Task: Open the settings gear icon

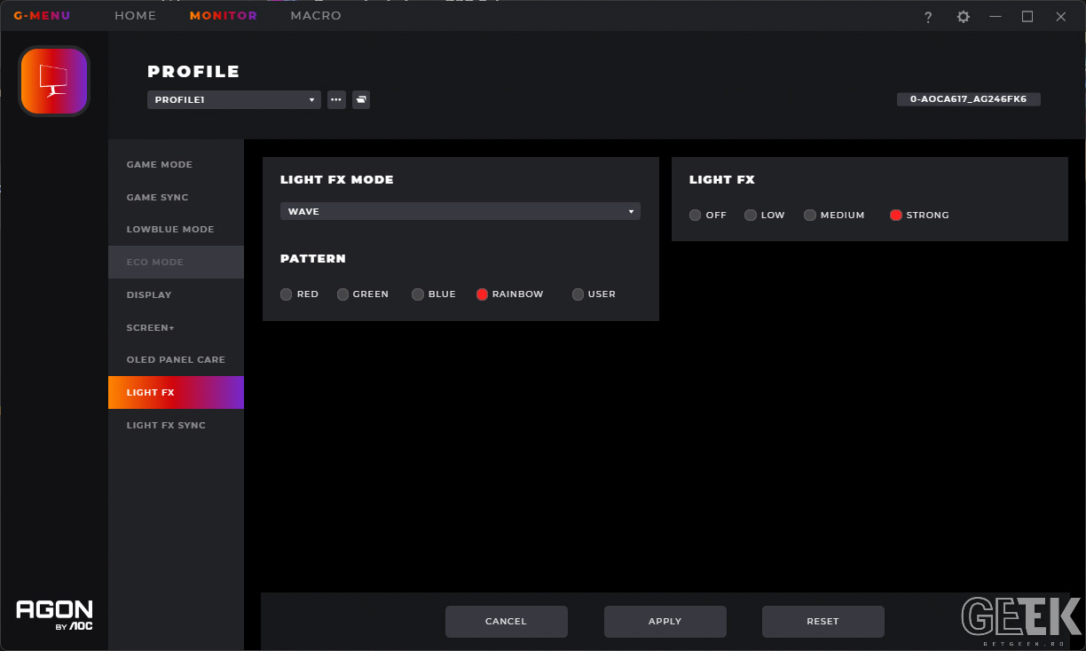Action: pos(963,17)
